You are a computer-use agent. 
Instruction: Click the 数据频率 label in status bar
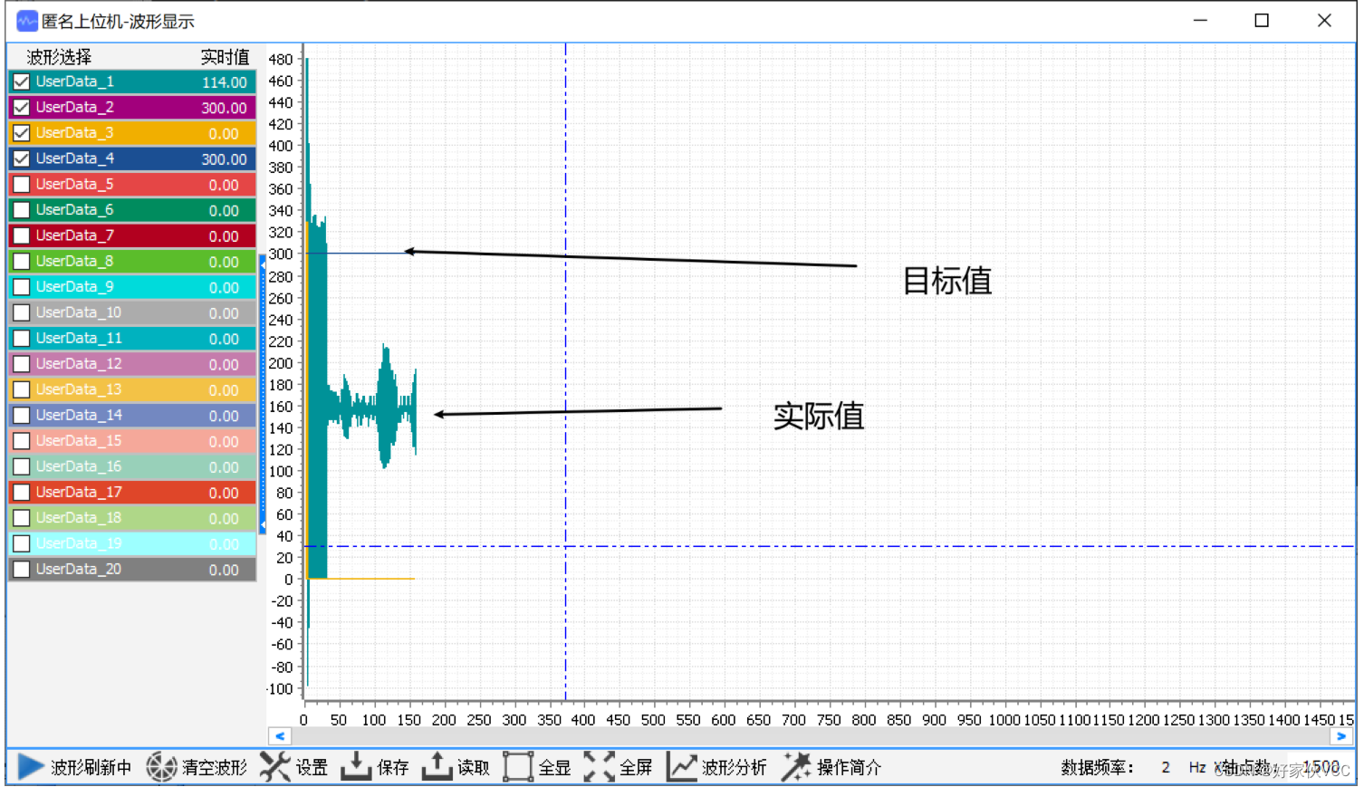1097,767
